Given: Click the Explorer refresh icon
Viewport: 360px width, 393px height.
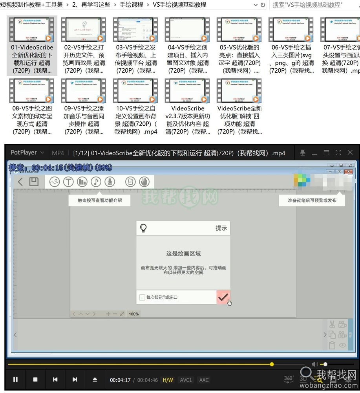Looking at the screenshot, I should click(263, 5).
